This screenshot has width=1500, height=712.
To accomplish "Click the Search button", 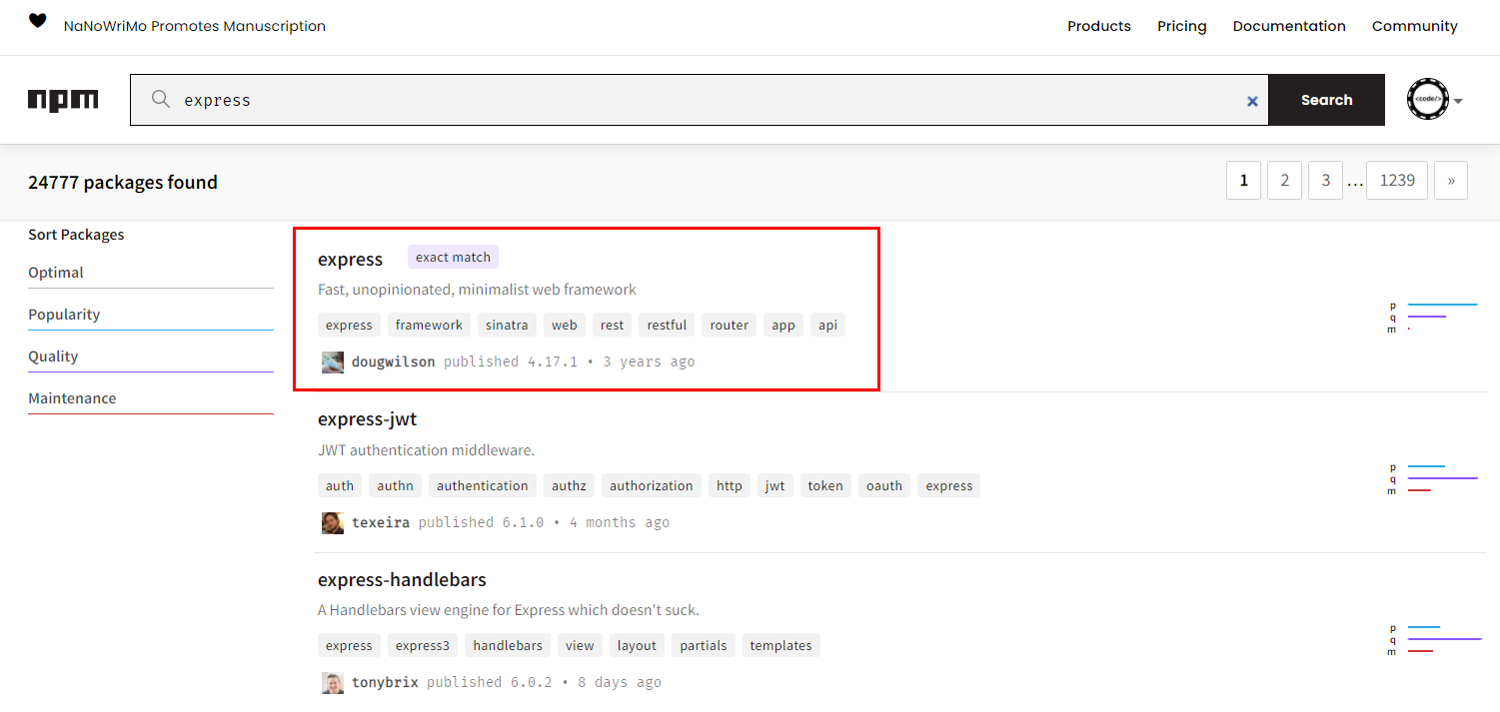I will pyautogui.click(x=1327, y=100).
